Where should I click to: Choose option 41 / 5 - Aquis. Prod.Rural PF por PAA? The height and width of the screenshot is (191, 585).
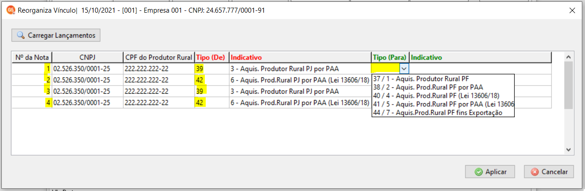tap(443, 104)
